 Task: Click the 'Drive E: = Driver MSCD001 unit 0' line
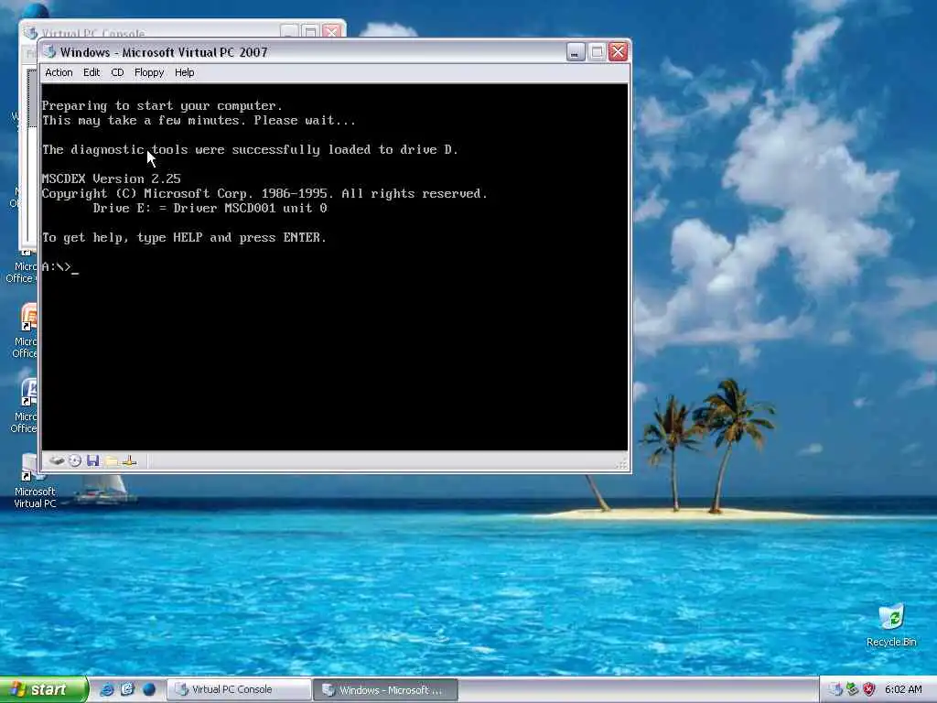[210, 208]
